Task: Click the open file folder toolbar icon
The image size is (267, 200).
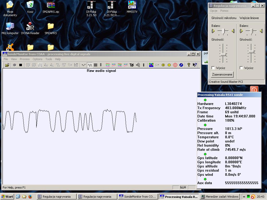Action: [x=7, y=65]
